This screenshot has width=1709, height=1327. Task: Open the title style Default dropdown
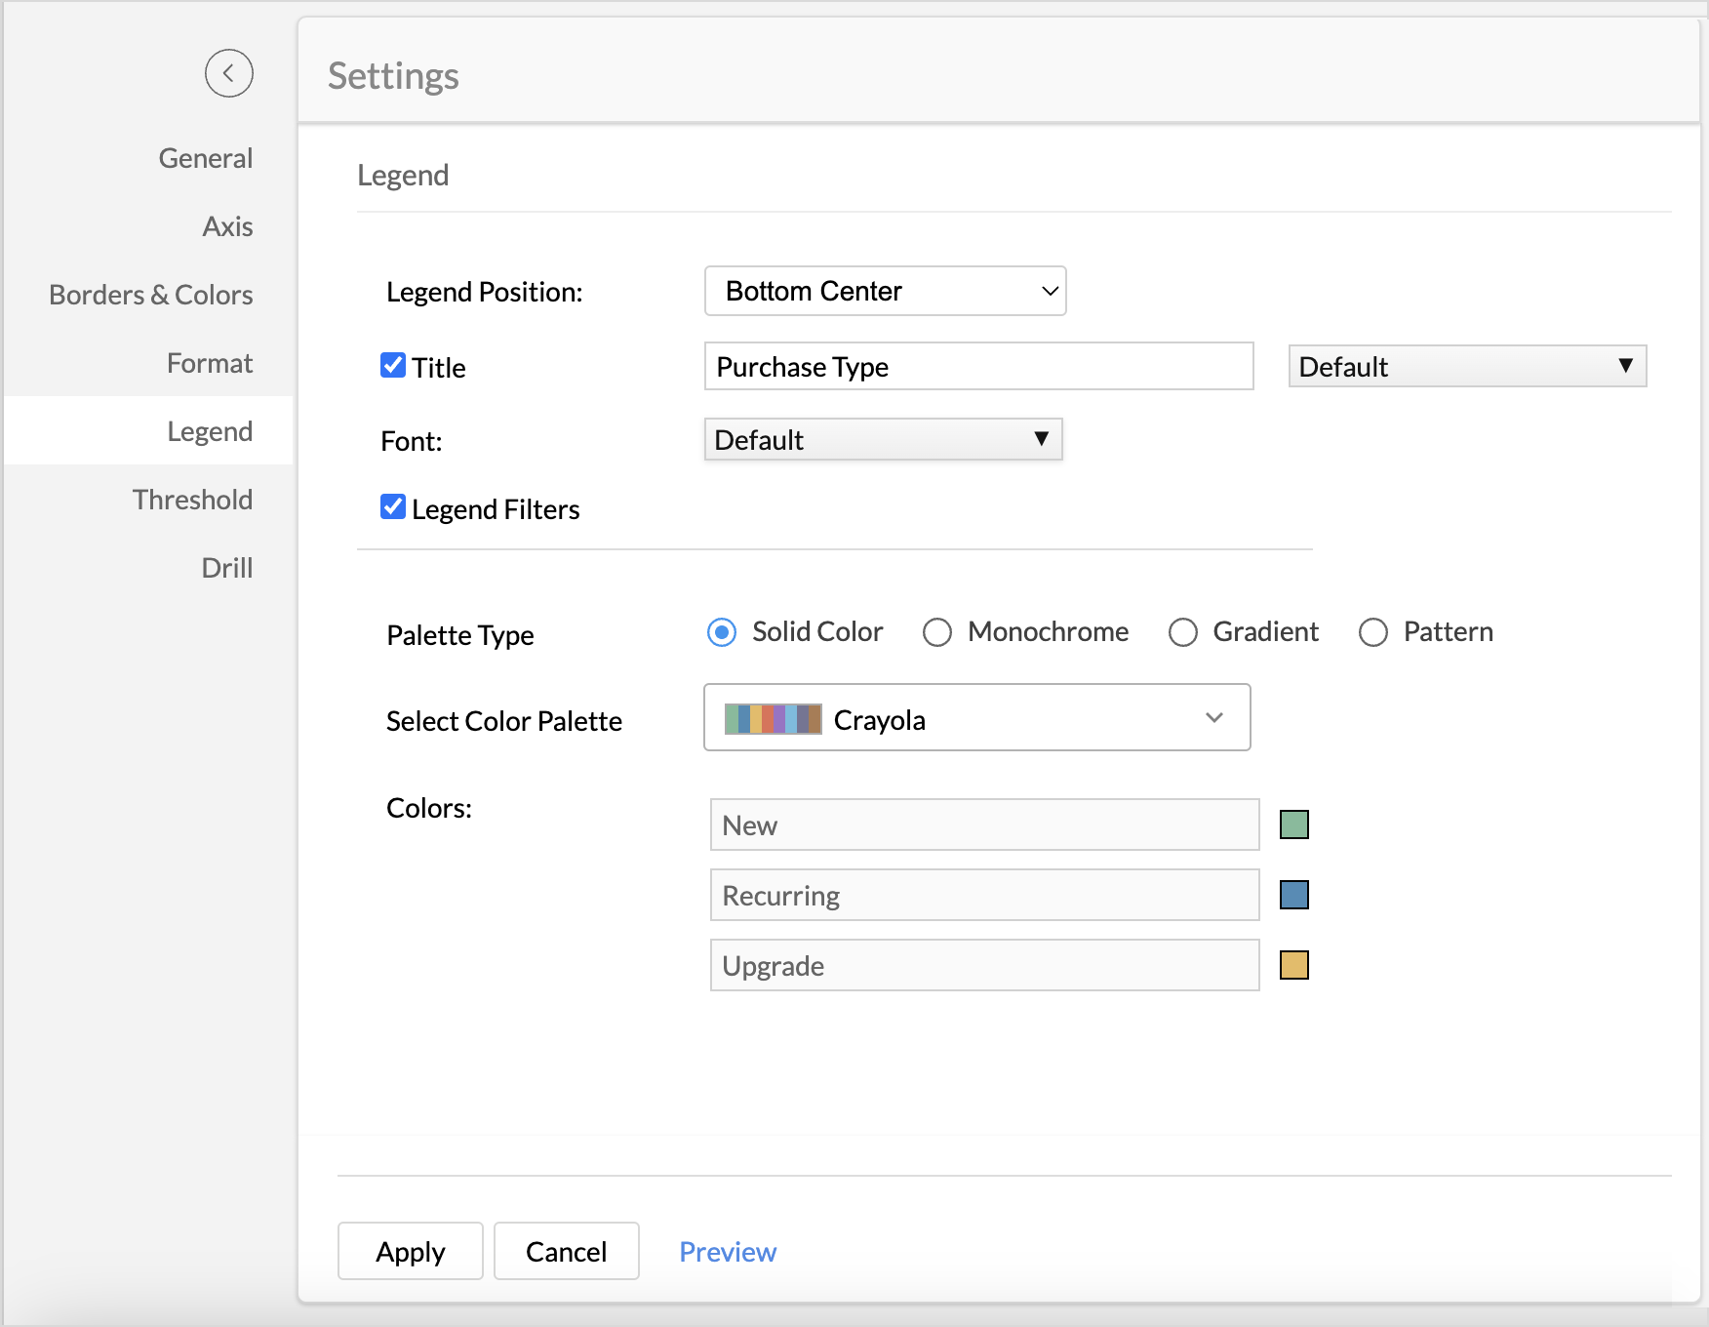pos(1466,367)
